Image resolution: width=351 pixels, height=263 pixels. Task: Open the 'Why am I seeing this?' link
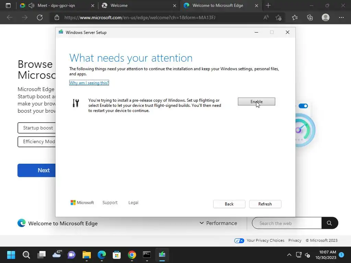tap(89, 83)
